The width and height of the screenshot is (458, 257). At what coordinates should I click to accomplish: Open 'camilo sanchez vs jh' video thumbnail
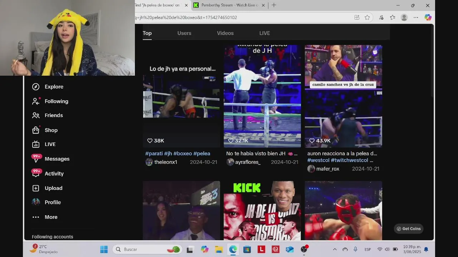point(343,96)
